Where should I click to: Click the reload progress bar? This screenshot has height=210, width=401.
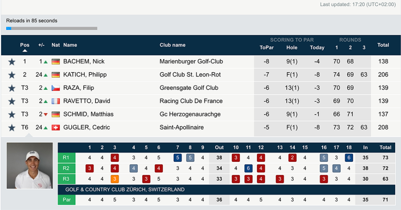(52, 29)
